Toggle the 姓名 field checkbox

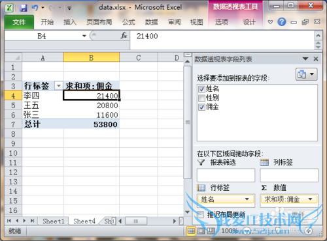[201, 89]
